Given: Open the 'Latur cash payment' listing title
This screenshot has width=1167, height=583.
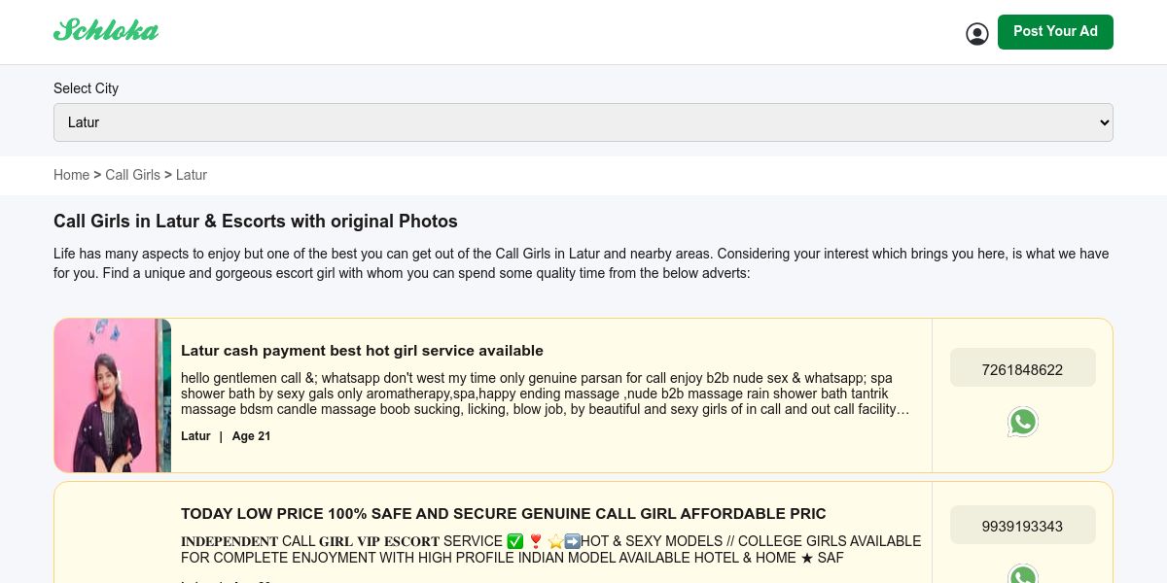Looking at the screenshot, I should (362, 351).
